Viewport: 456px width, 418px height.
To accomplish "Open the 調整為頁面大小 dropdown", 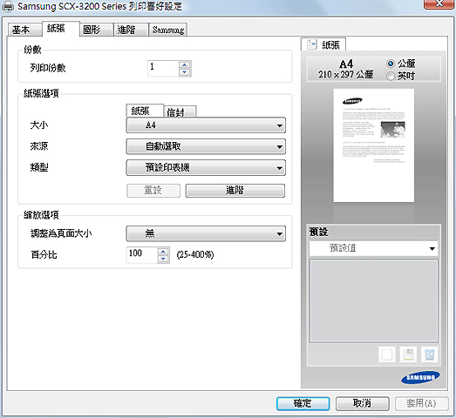I will [x=206, y=233].
